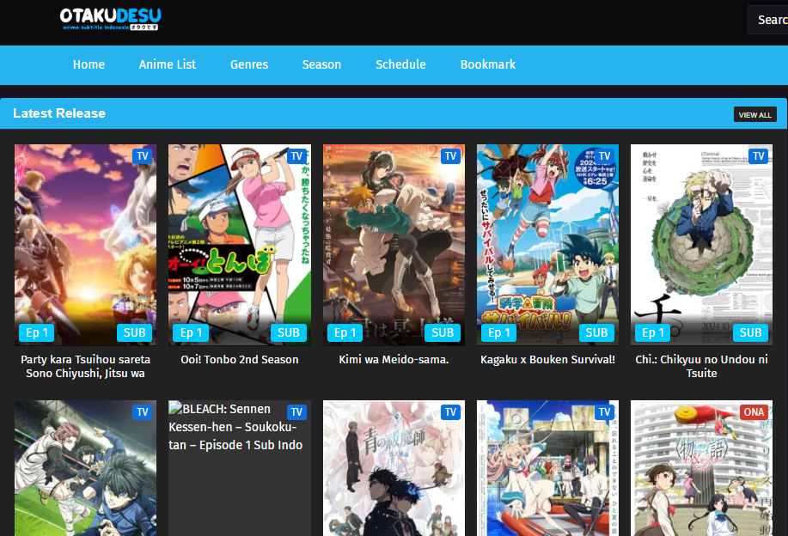Click Ep 1 badge on Kimi wa Meido-sama card

(x=345, y=332)
